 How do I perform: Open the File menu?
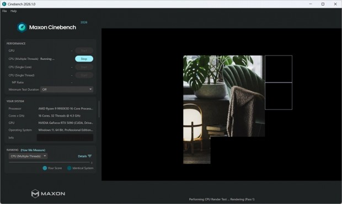(x=4, y=11)
